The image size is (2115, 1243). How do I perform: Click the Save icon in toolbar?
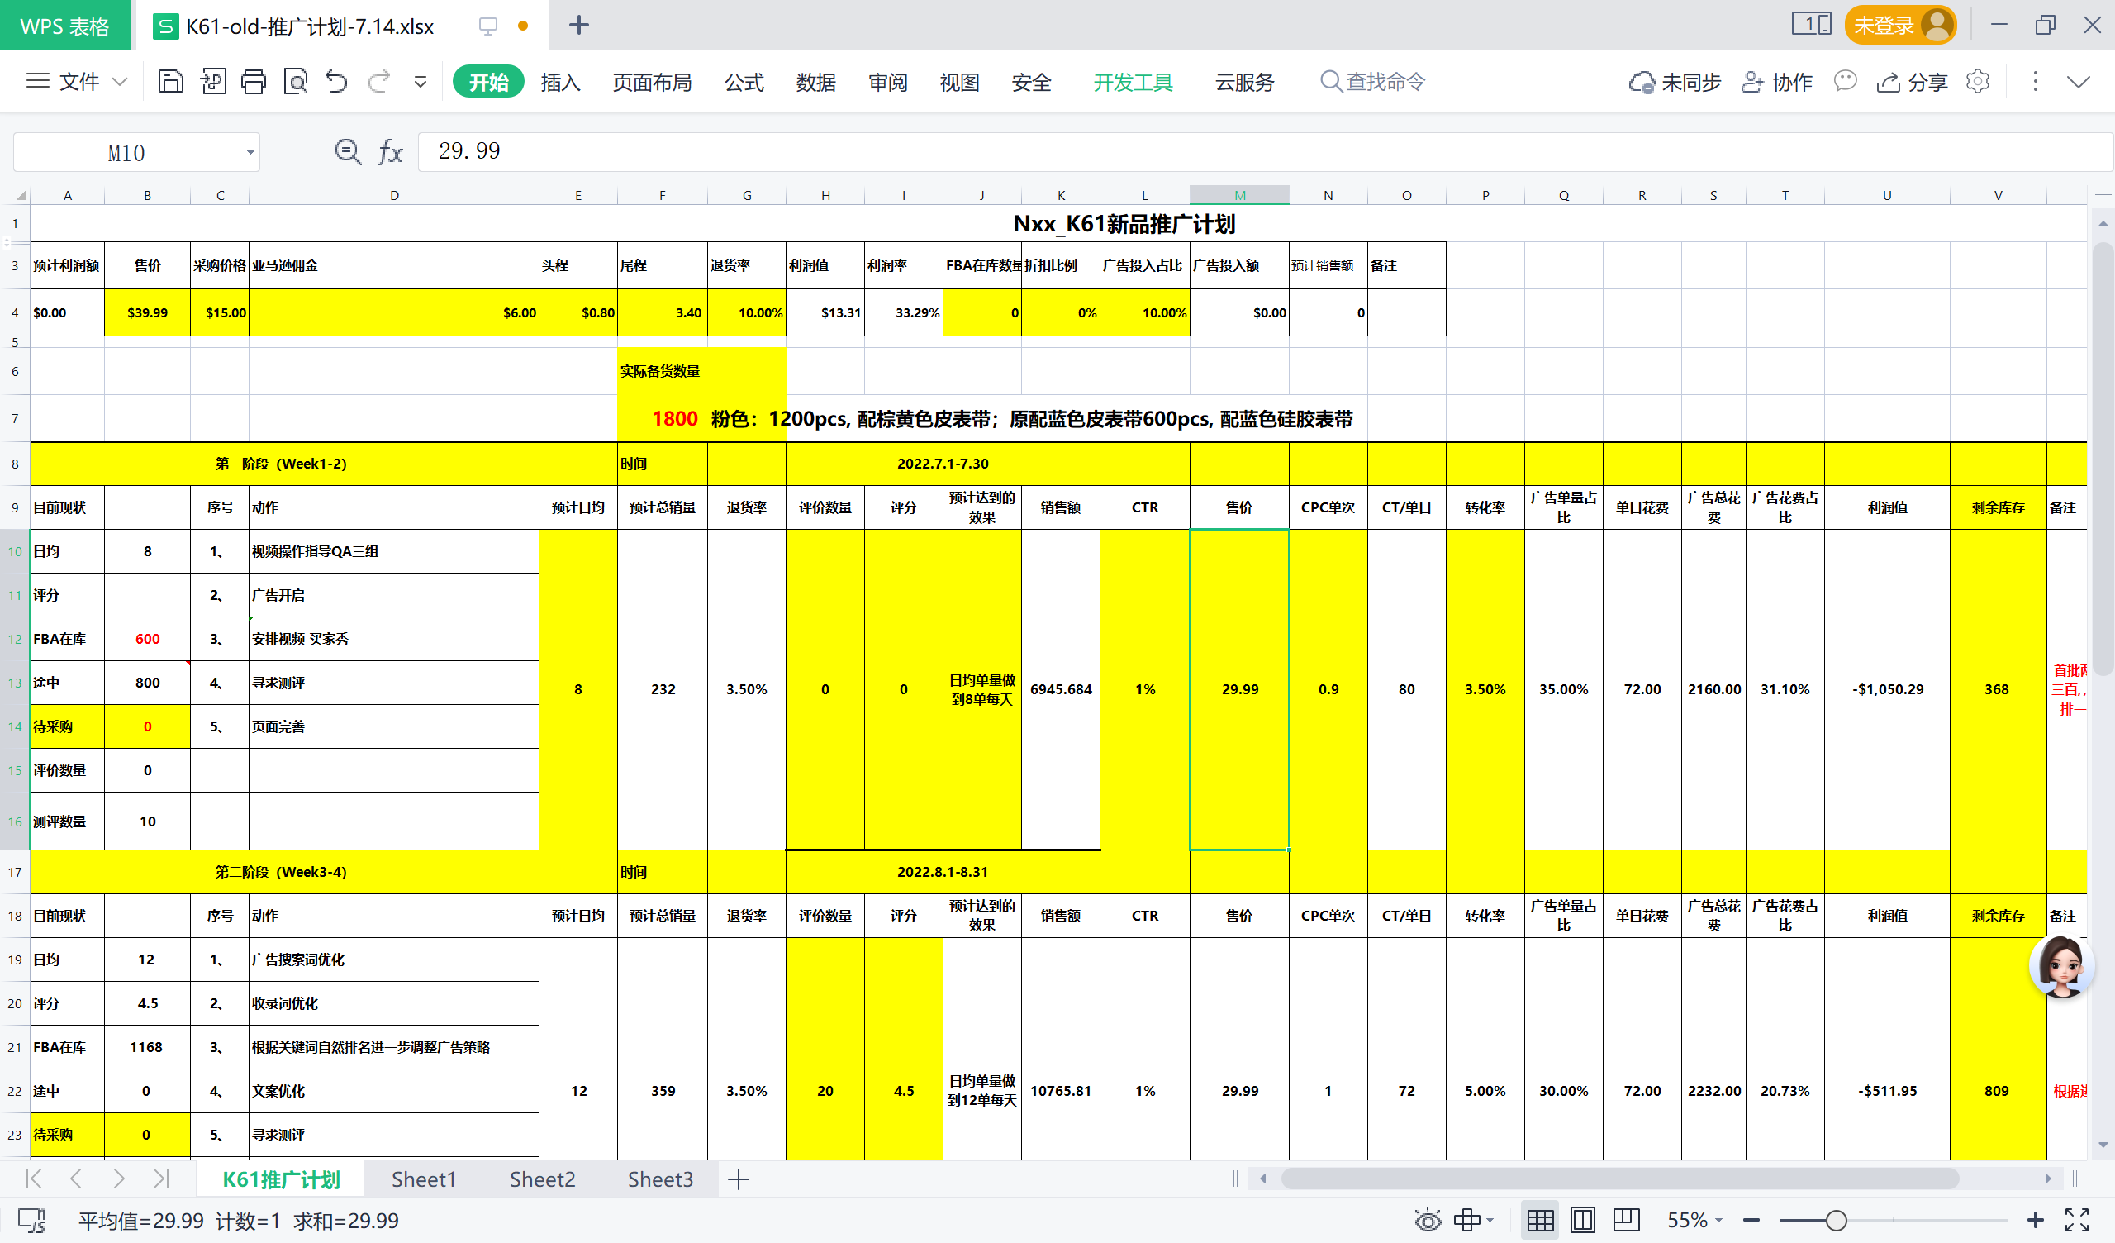[x=170, y=82]
